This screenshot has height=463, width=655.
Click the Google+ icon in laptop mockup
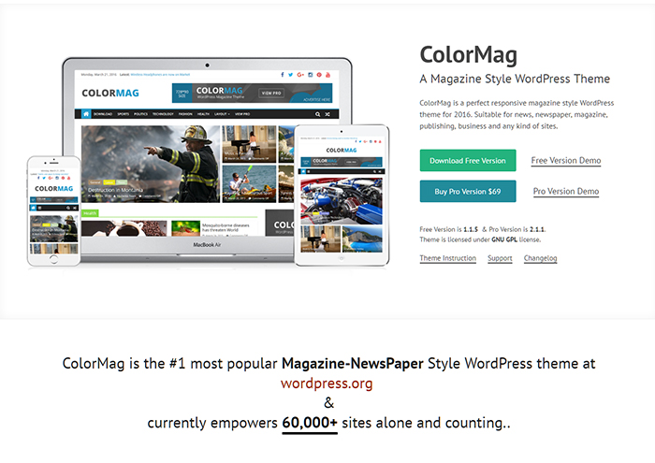coord(300,75)
